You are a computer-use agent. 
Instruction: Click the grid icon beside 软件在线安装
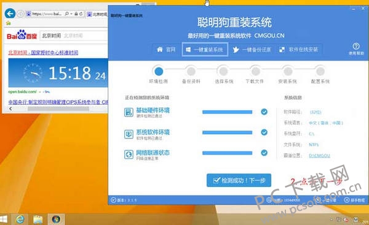(x=282, y=50)
